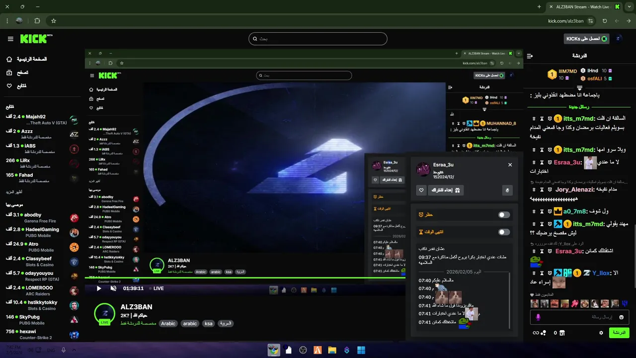Play the stream with play button

(x=99, y=288)
